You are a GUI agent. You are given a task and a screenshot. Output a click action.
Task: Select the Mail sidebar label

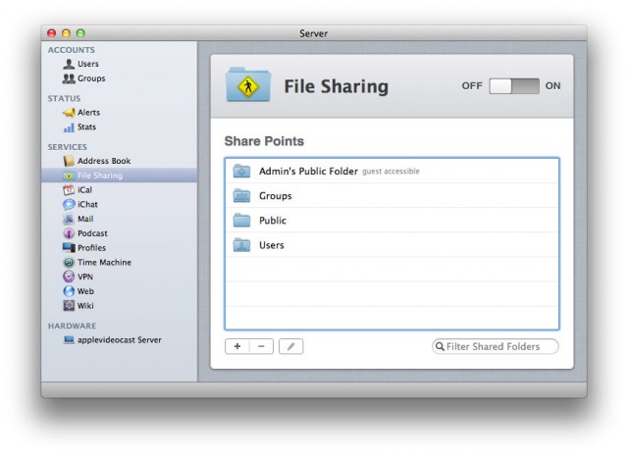pos(85,219)
